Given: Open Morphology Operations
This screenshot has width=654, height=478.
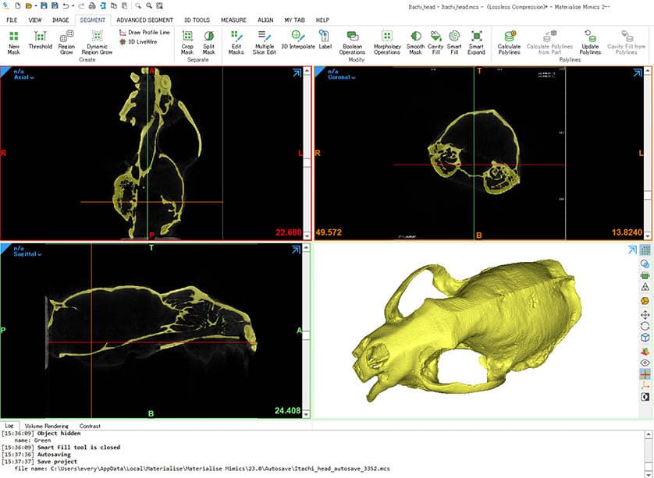Looking at the screenshot, I should [386, 41].
